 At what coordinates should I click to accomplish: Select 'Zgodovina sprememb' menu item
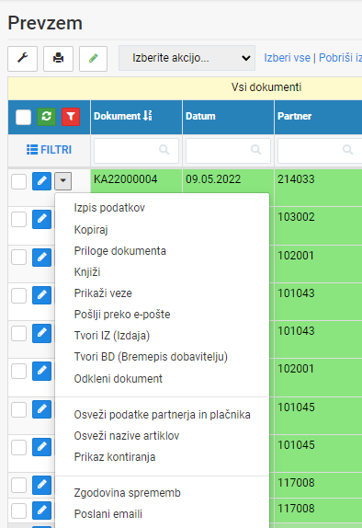tap(127, 493)
